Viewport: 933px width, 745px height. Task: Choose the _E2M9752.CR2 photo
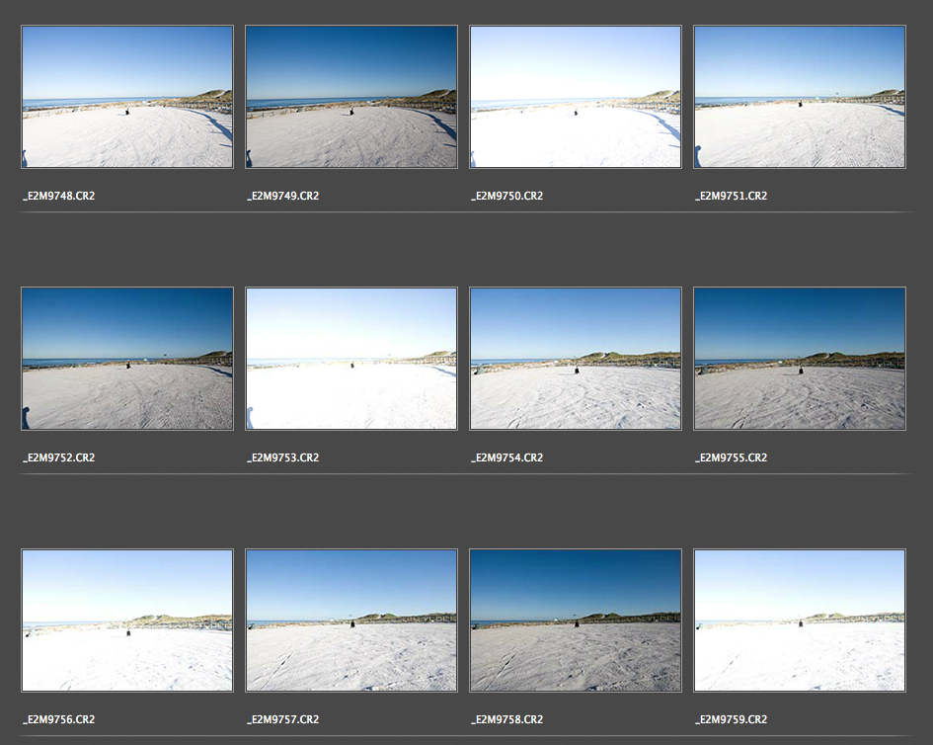(x=127, y=359)
